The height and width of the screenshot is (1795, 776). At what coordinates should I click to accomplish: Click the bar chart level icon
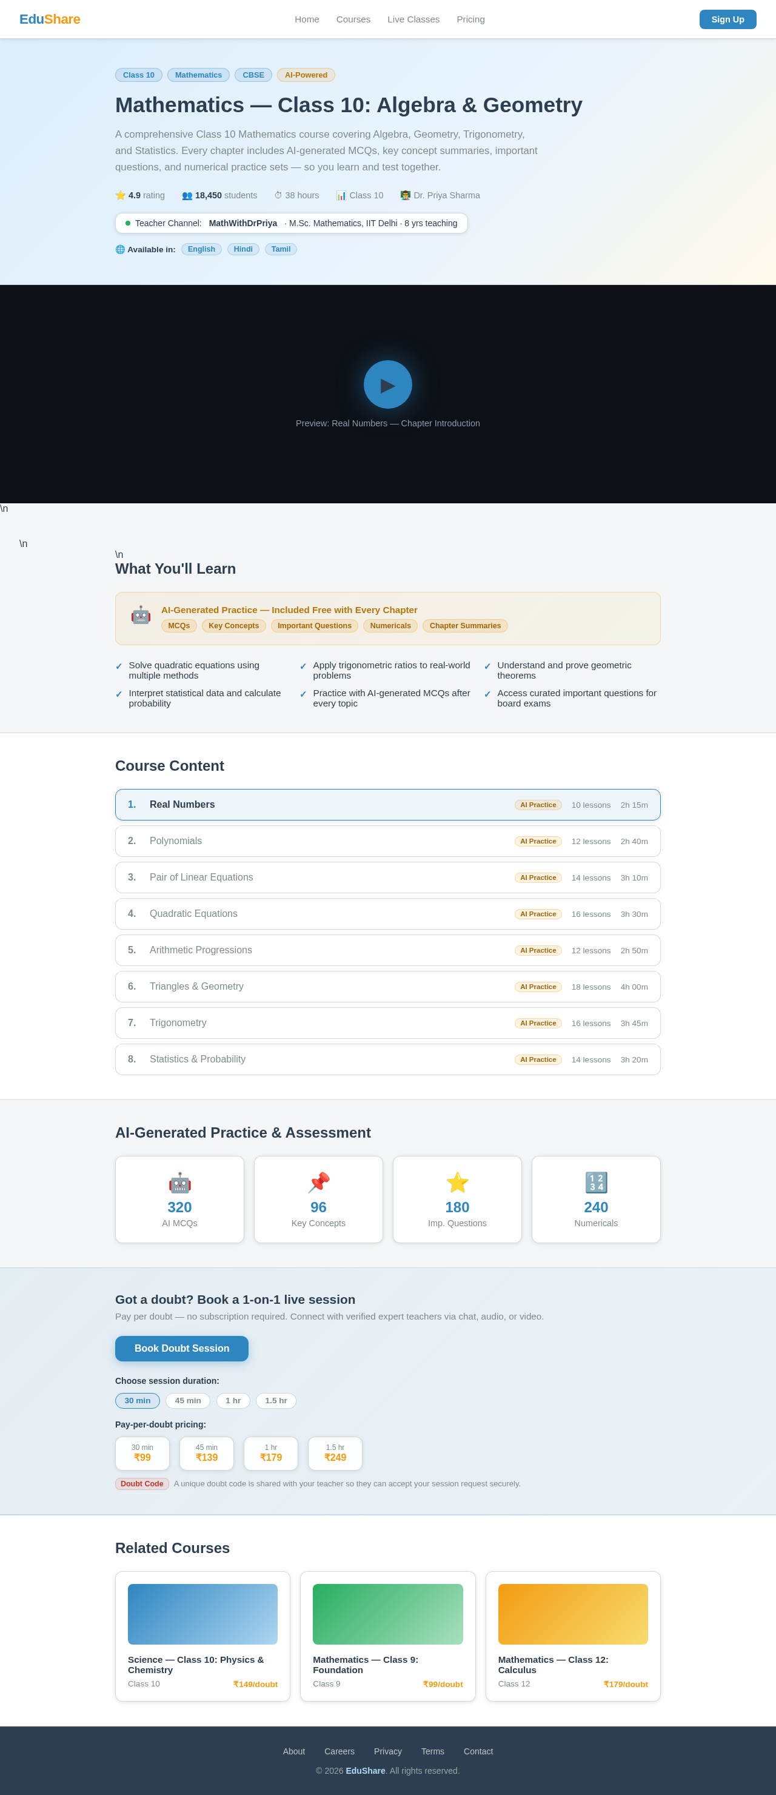click(x=341, y=195)
